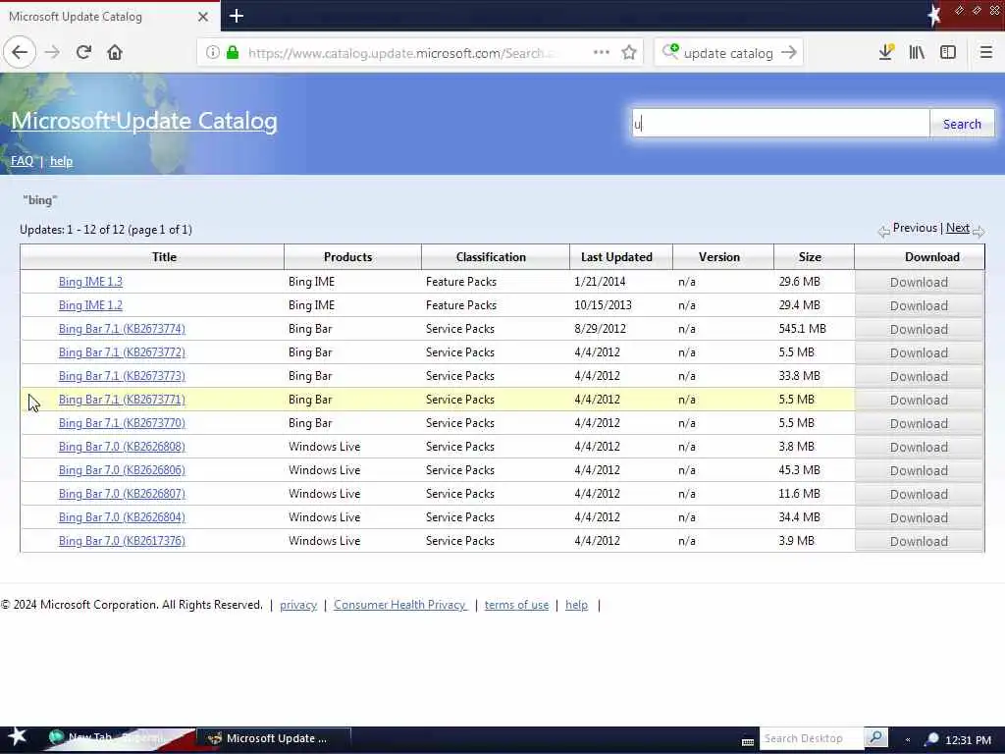This screenshot has width=1005, height=754.
Task: Open a new tab with the plus icon
Action: click(x=237, y=16)
